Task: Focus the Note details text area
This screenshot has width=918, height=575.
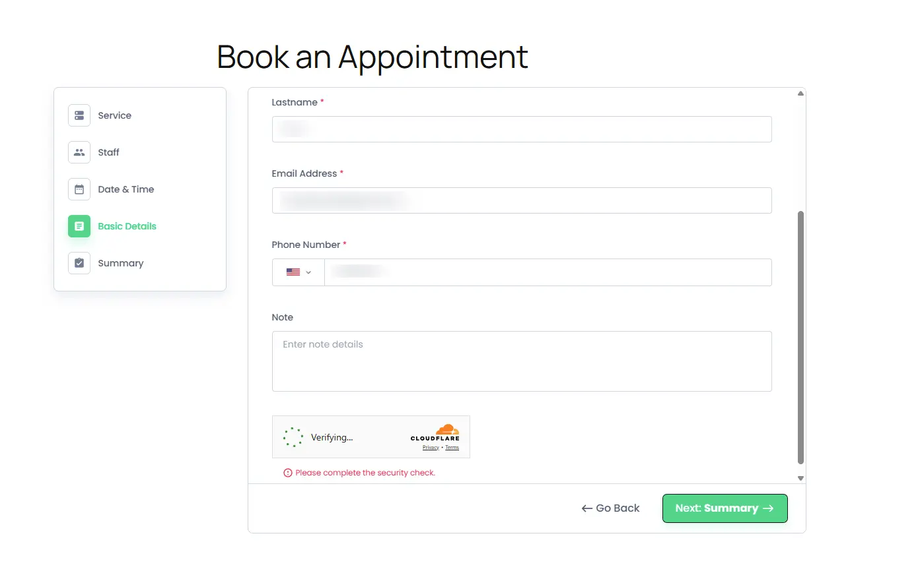Action: pyautogui.click(x=522, y=361)
